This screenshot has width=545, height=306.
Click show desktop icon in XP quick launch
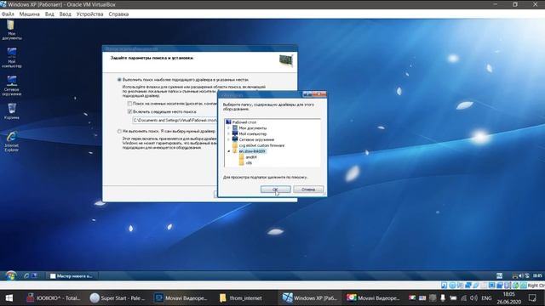coord(34,275)
